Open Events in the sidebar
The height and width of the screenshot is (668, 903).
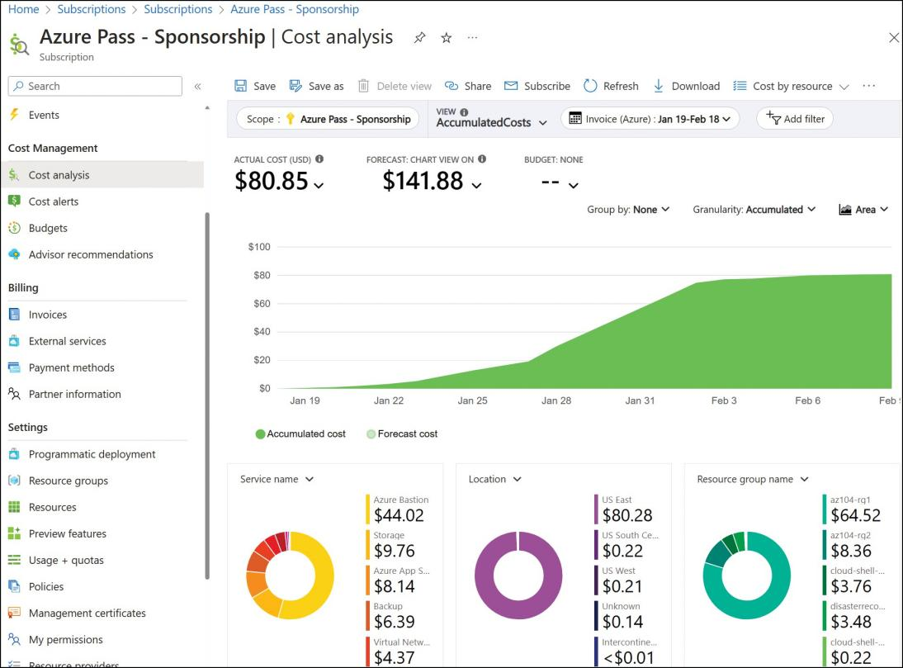pyautogui.click(x=44, y=115)
